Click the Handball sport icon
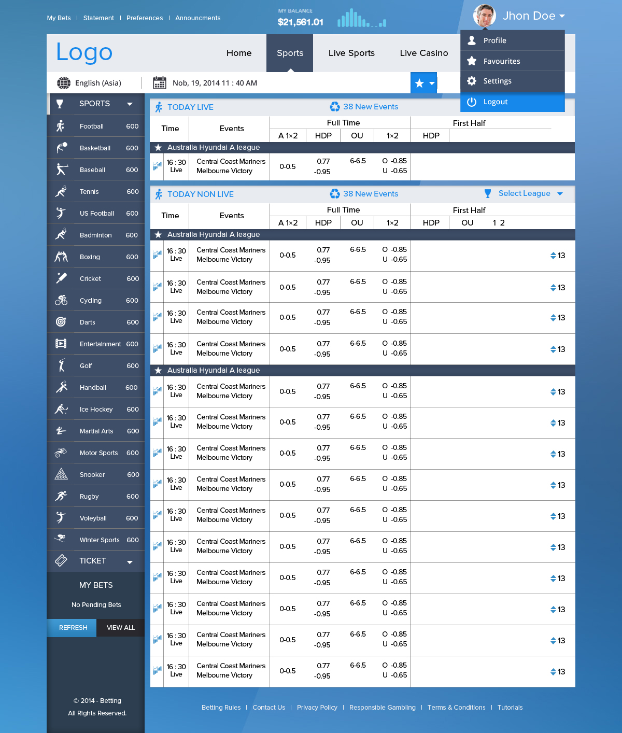Viewport: 622px width, 733px height. click(61, 387)
